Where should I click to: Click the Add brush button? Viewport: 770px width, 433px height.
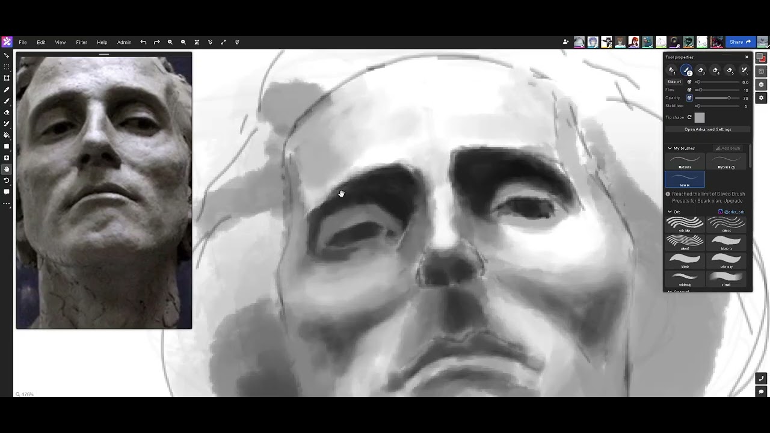click(x=728, y=148)
